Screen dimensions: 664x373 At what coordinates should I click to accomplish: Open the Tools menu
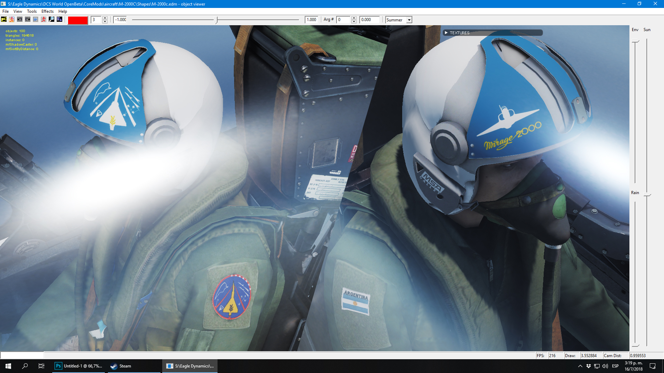pyautogui.click(x=32, y=11)
